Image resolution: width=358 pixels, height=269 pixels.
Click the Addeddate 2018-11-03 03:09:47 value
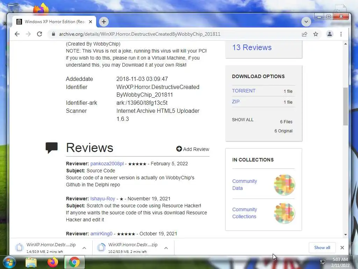pos(142,79)
